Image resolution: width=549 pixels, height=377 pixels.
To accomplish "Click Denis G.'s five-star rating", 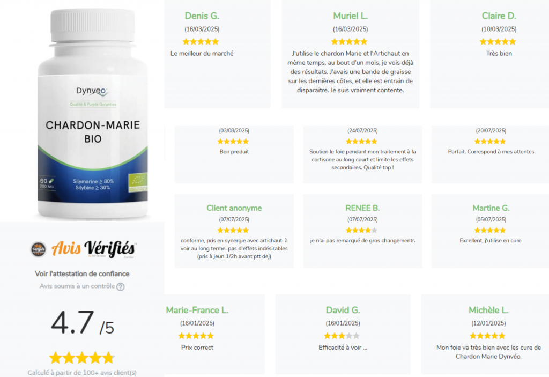I will point(201,42).
